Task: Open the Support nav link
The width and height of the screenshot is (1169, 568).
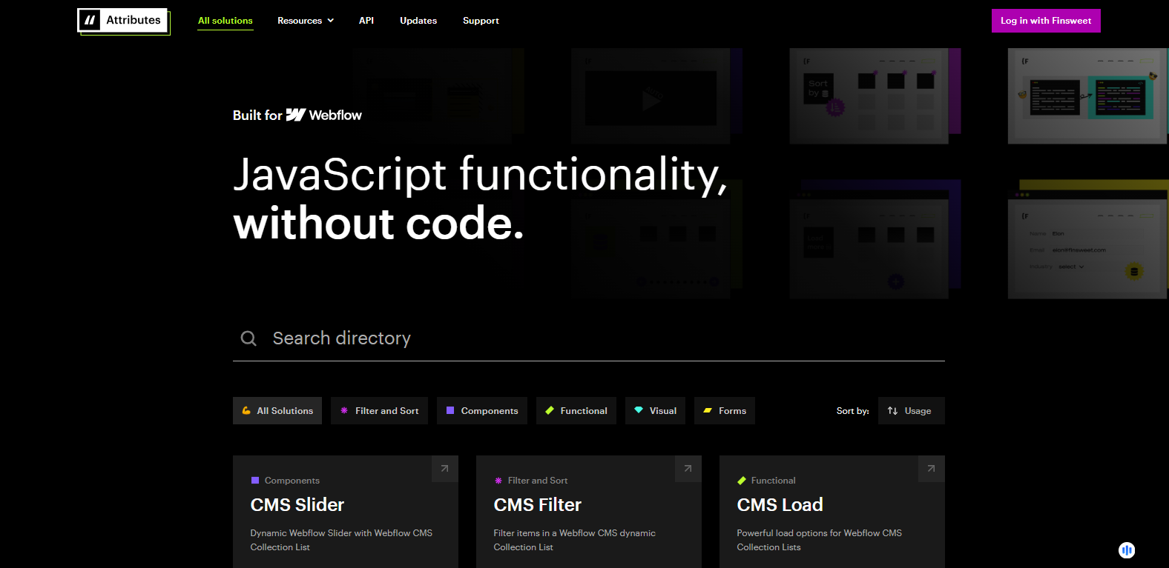Action: (481, 21)
